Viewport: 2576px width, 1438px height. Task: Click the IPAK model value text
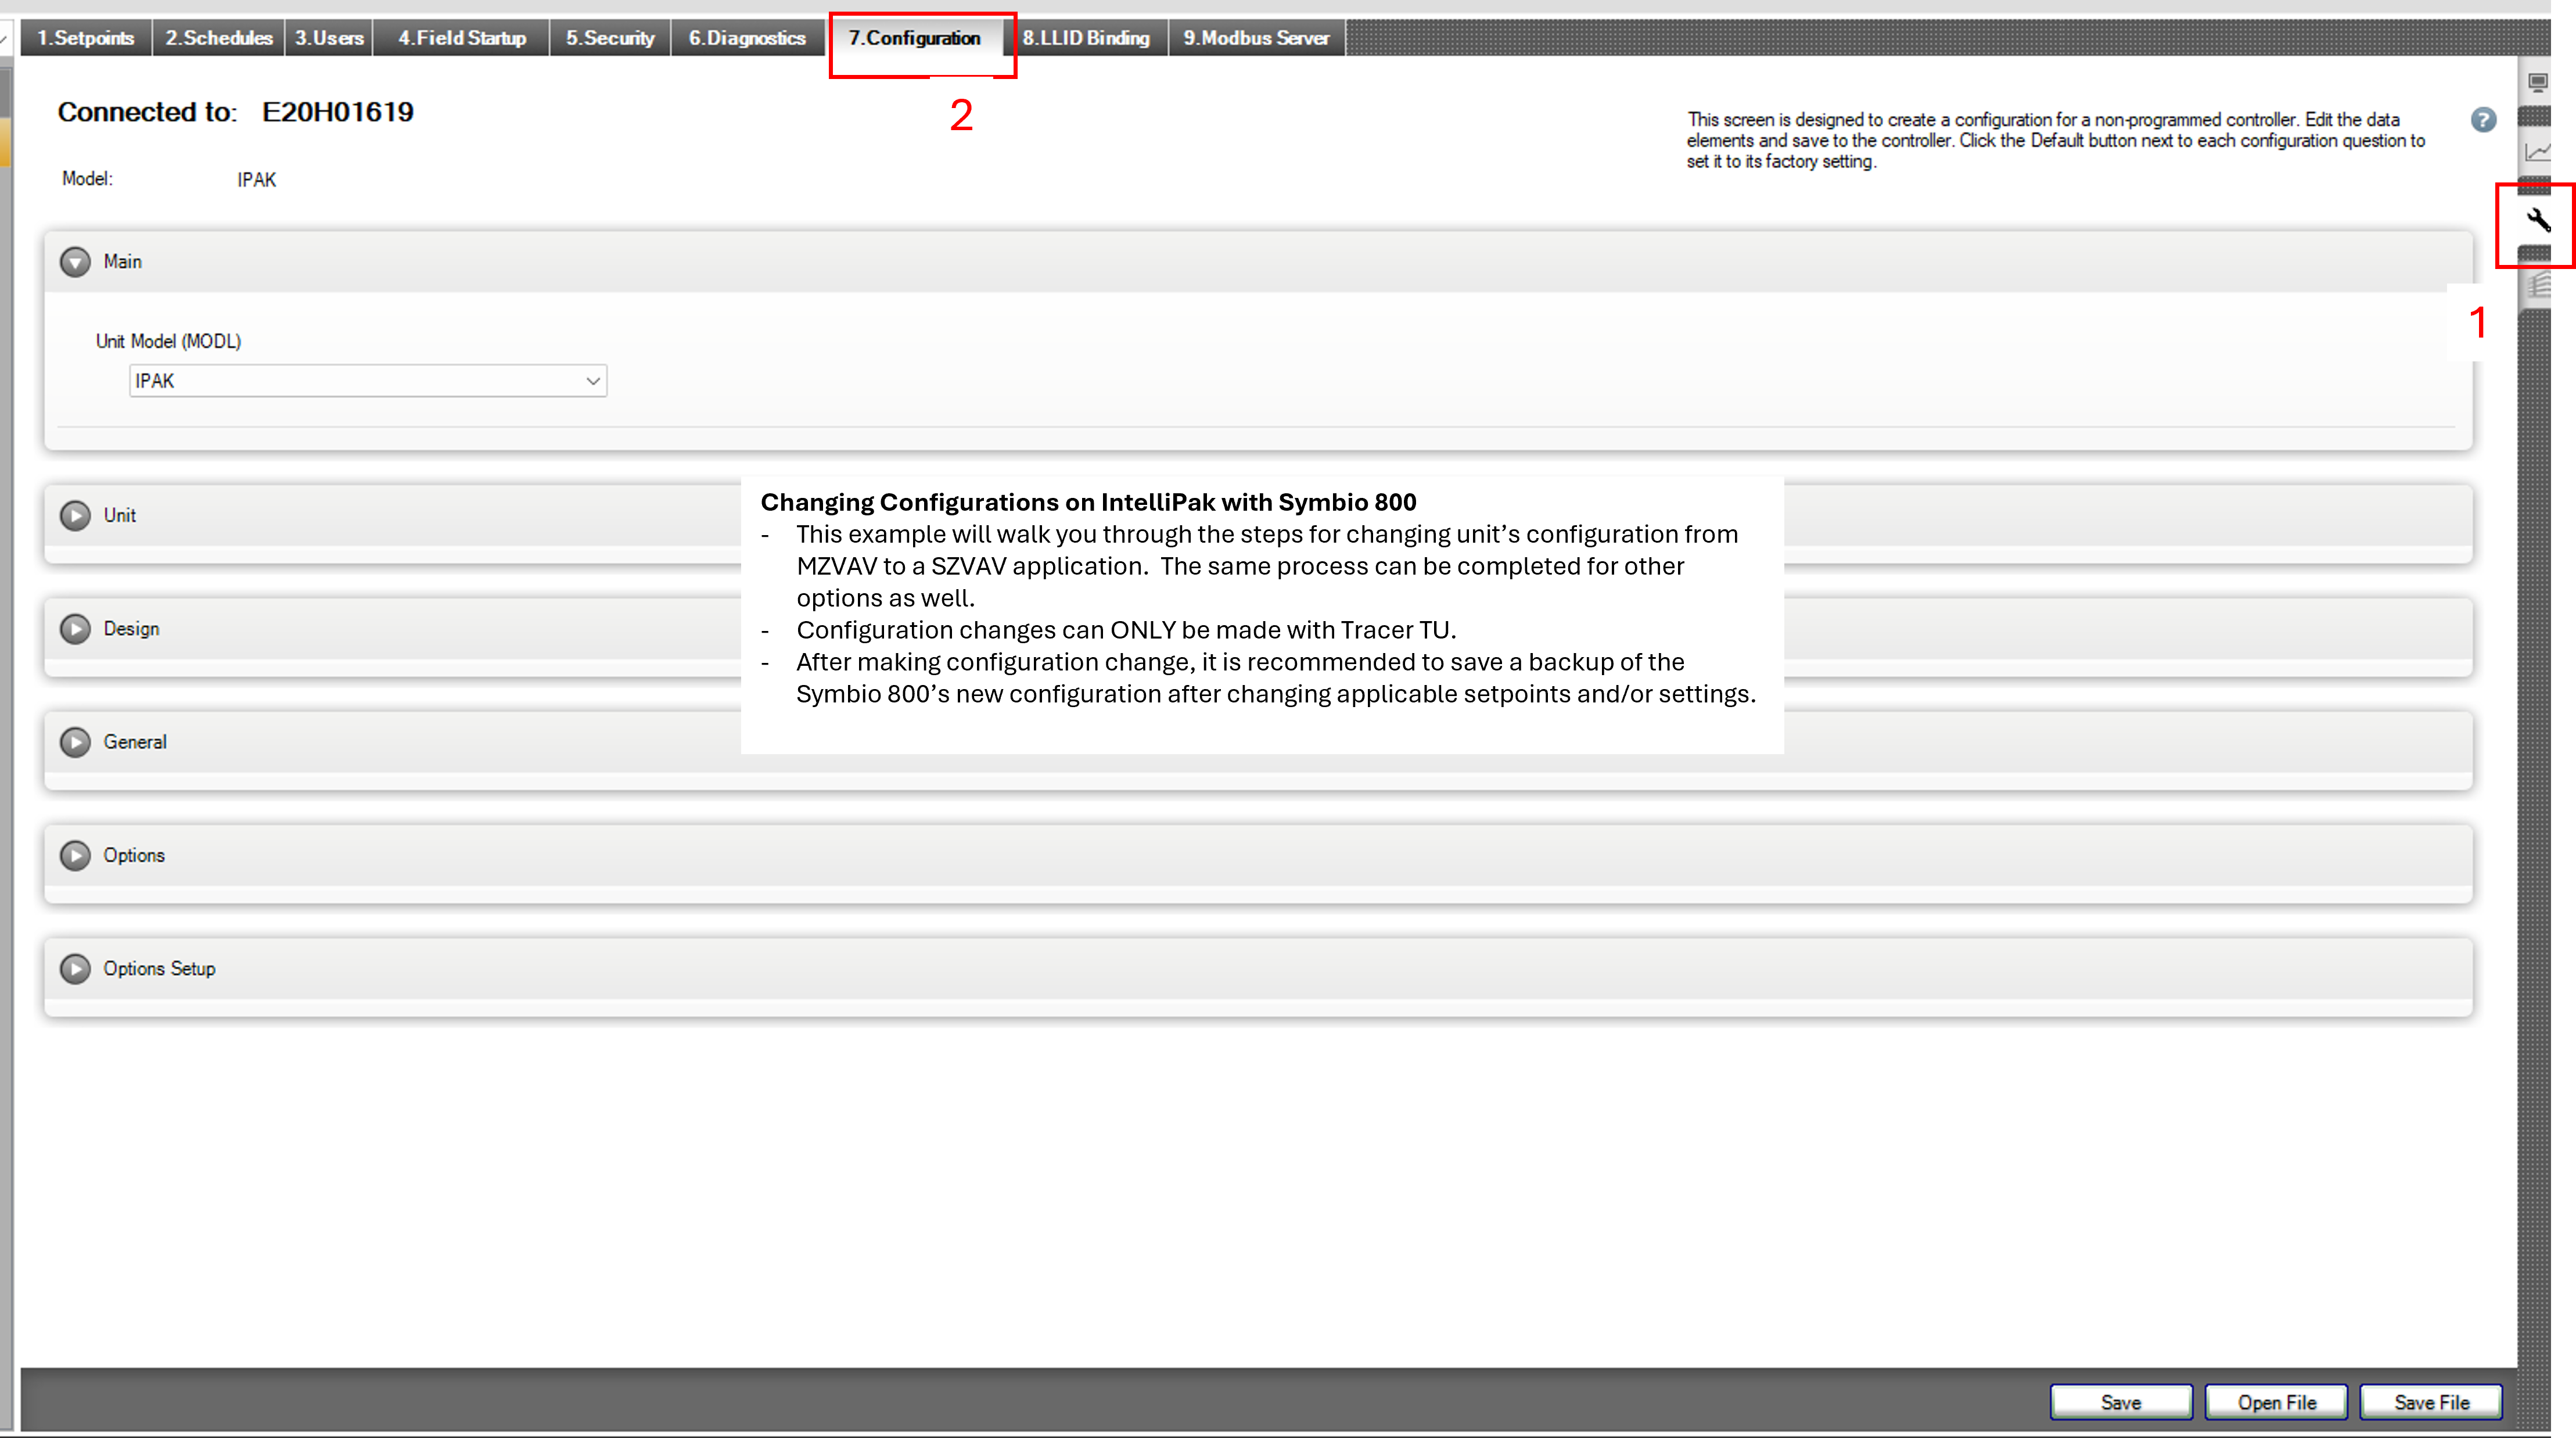(257, 180)
